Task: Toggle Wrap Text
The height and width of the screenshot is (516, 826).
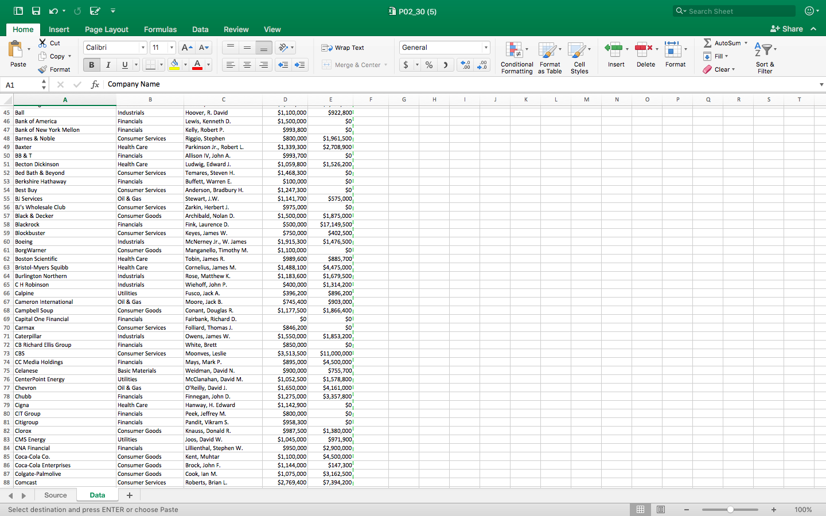Action: (343, 48)
